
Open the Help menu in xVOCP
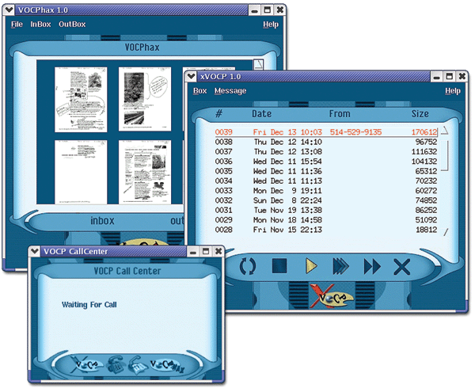click(x=452, y=91)
